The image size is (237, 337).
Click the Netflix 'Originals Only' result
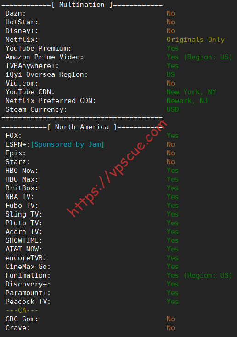click(196, 40)
